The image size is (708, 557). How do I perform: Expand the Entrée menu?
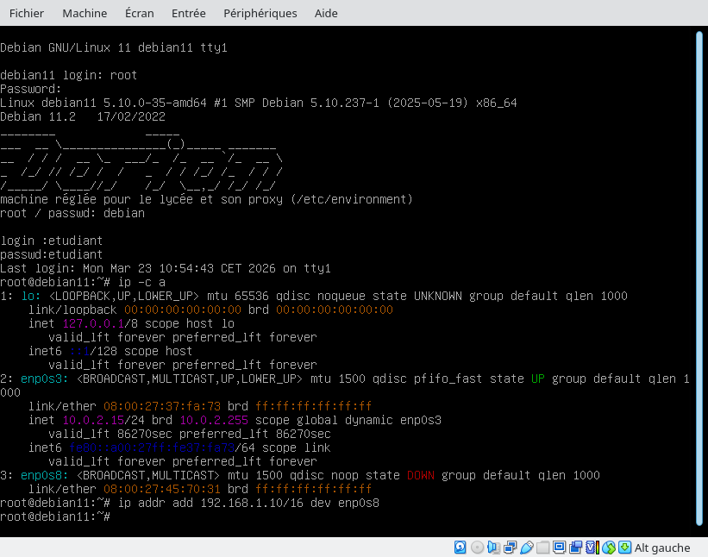coord(188,13)
